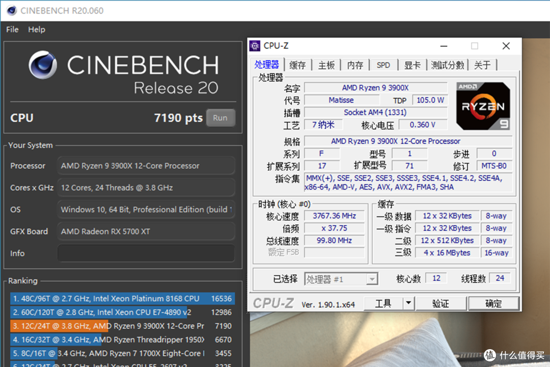This screenshot has height=367, width=550.
Task: Click the 工具 button in CPU-Z
Action: pyautogui.click(x=383, y=303)
